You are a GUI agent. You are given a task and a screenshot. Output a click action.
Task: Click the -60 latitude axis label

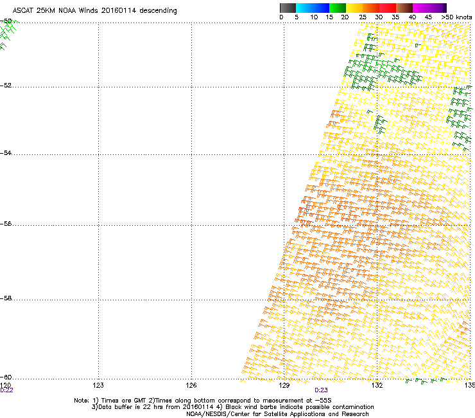6,377
